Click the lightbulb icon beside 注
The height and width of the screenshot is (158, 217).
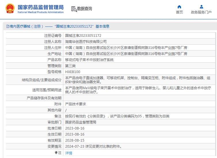pos(56,153)
